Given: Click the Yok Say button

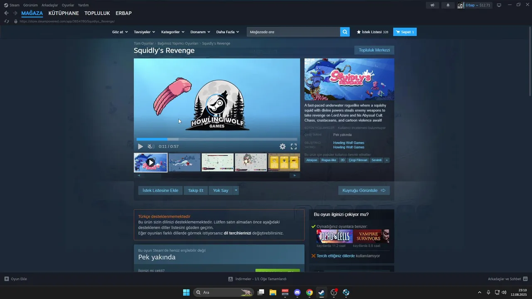Looking at the screenshot, I should click(221, 190).
